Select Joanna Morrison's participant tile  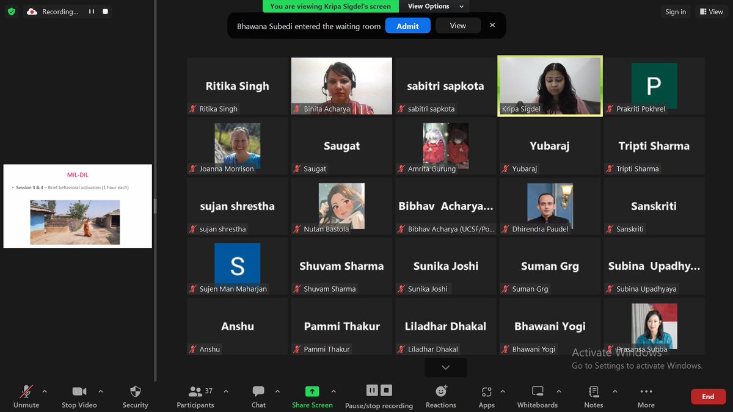237,146
